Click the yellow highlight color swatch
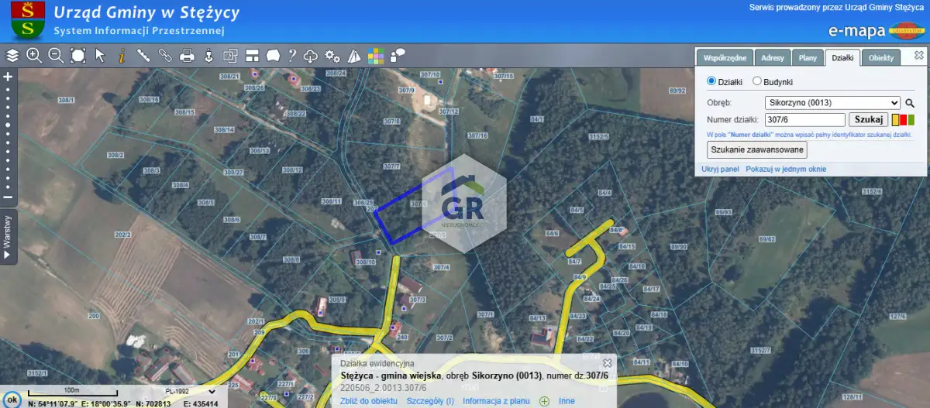 [x=894, y=120]
